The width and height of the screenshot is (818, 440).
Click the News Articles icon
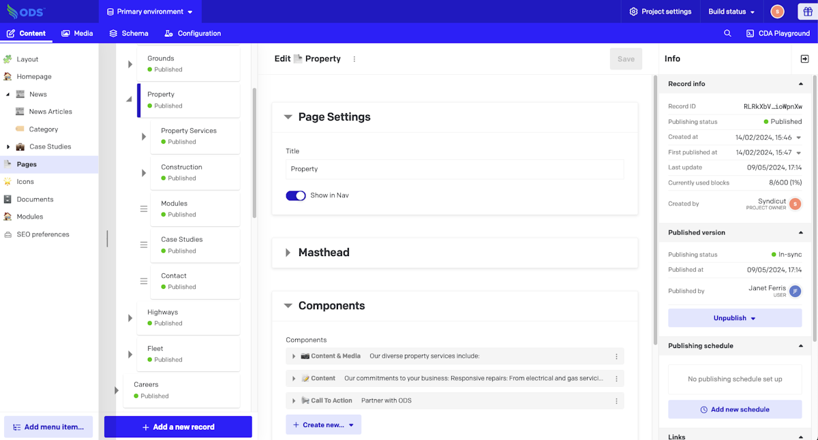point(20,112)
